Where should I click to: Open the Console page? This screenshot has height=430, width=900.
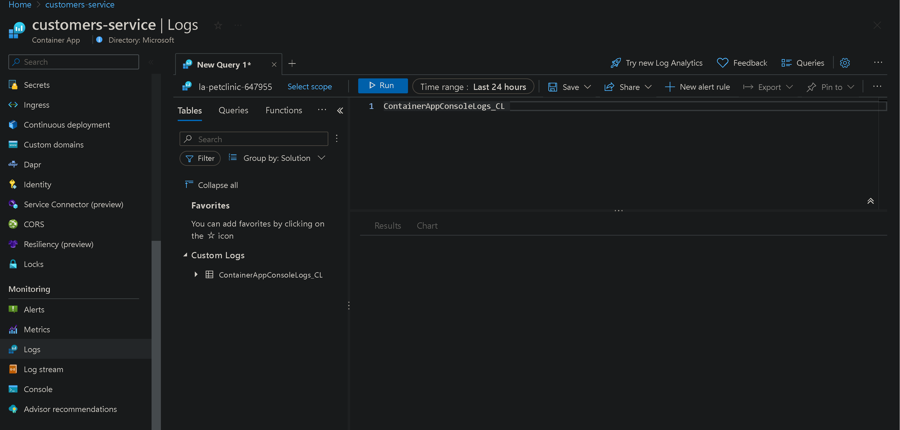[38, 389]
